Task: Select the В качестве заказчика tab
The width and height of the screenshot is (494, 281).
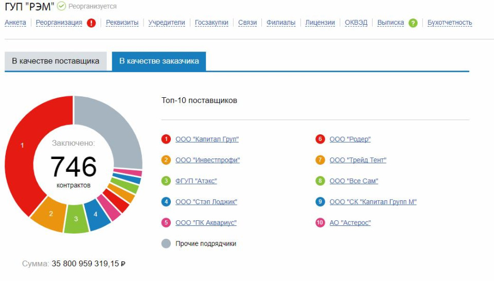Action: coord(159,61)
